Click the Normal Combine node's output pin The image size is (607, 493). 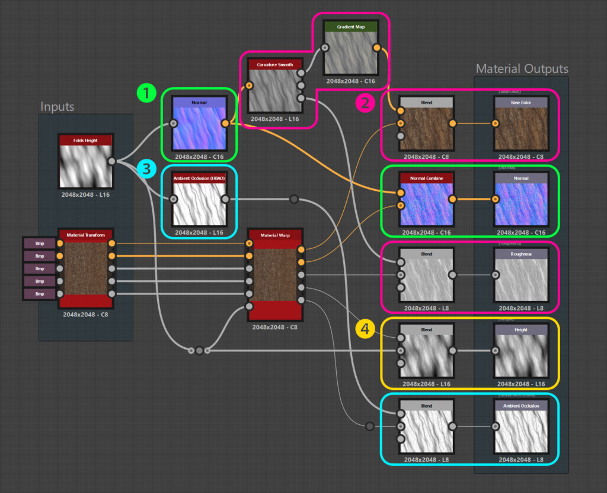(453, 199)
